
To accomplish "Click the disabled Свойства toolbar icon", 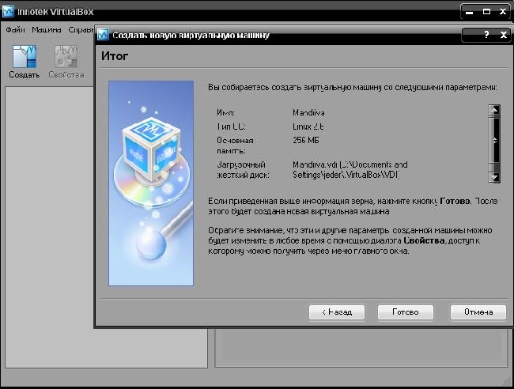I will (x=66, y=62).
